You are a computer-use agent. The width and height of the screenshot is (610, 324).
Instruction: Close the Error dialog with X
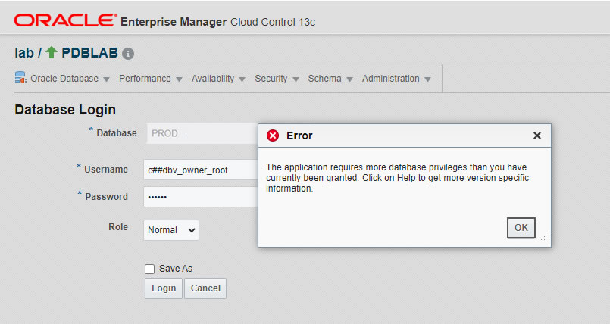(536, 136)
